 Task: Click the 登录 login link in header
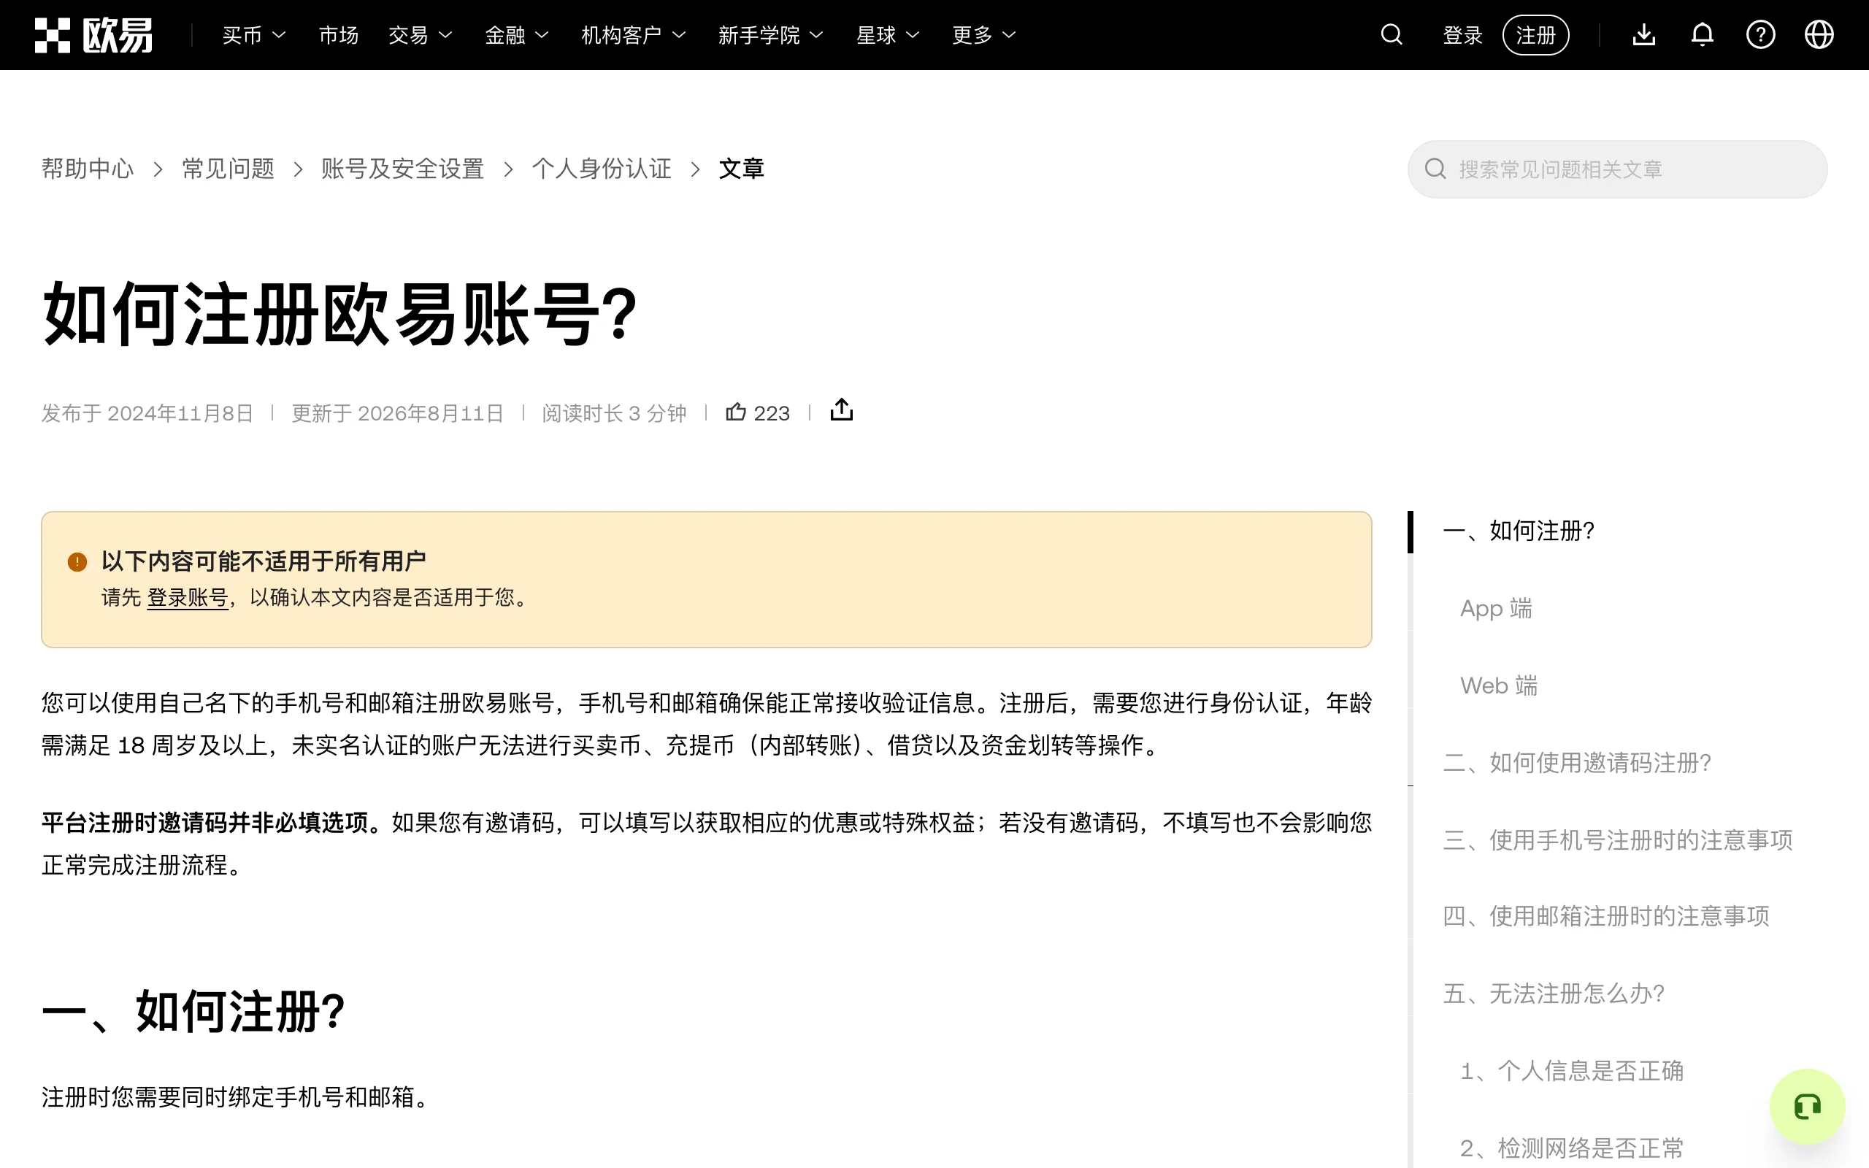tap(1463, 36)
